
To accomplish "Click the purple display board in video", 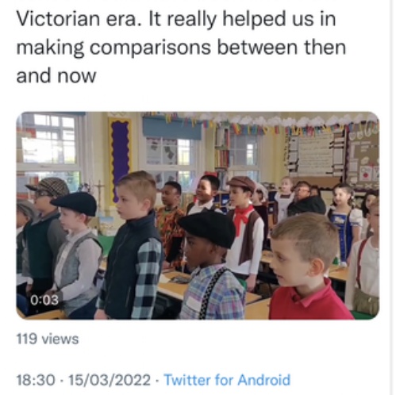I will tap(121, 156).
